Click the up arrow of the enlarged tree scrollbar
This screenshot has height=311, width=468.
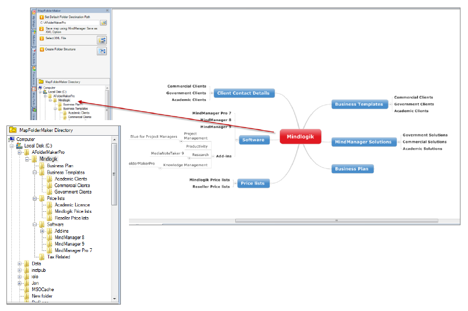point(114,139)
